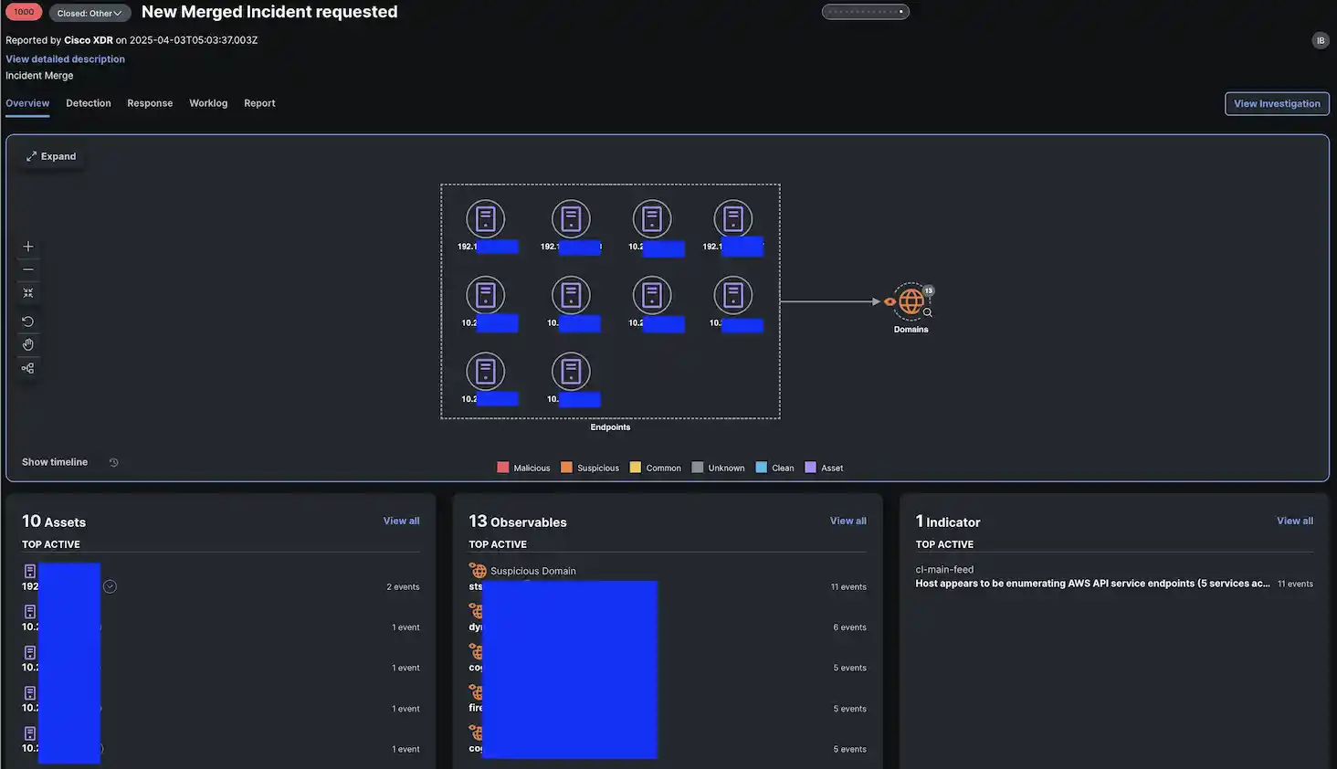This screenshot has height=769, width=1337.
Task: Open the Closed: Other status dropdown
Action: click(x=89, y=13)
